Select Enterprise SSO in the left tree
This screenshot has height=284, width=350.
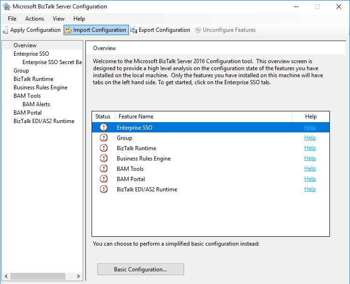(31, 54)
